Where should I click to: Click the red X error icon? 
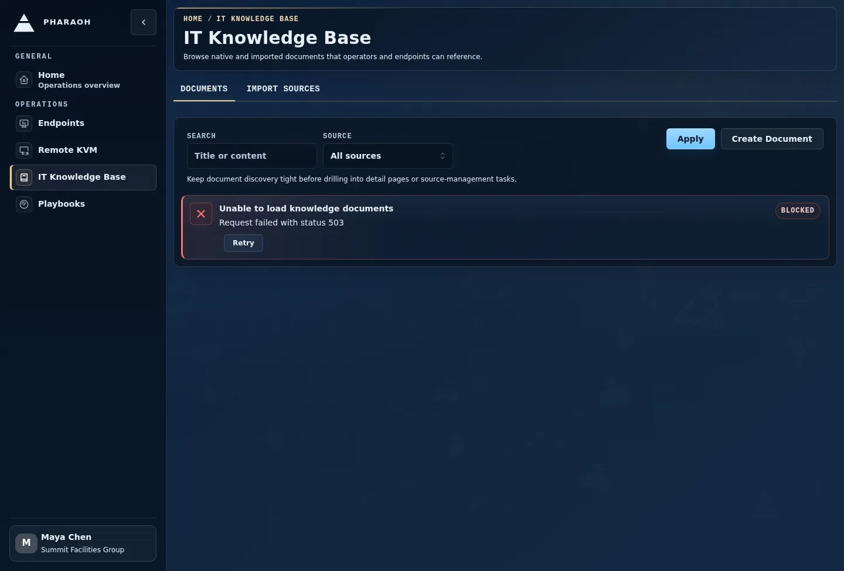coord(201,214)
